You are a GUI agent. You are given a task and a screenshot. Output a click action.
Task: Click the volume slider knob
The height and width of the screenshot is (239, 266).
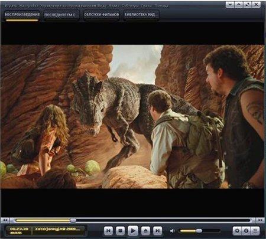[199, 231]
